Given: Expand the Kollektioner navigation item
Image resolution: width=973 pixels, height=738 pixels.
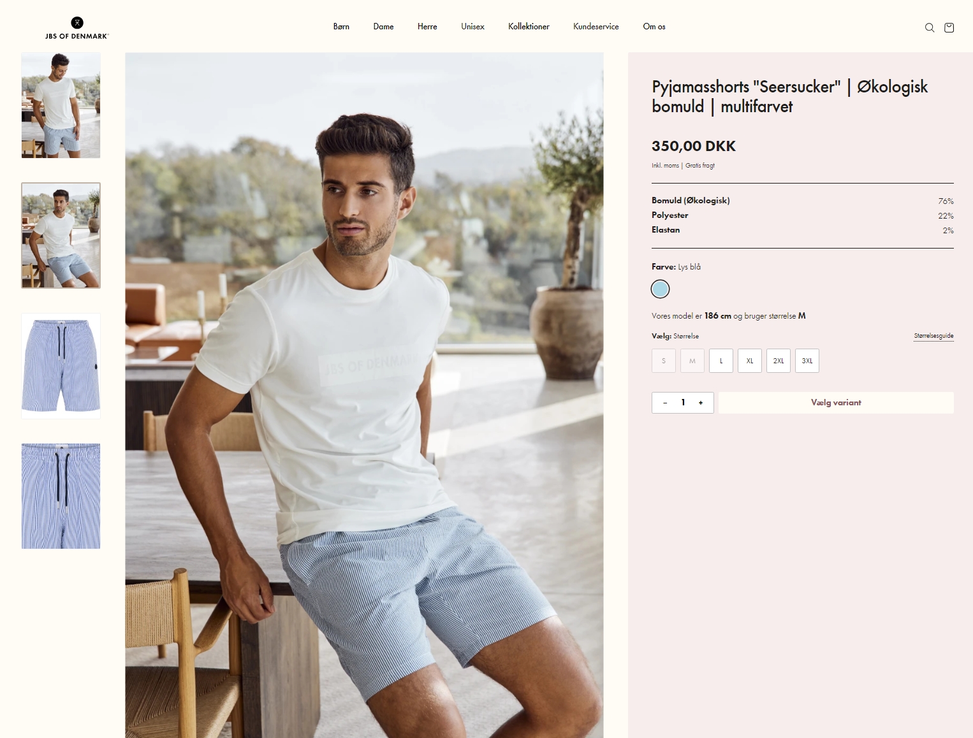Looking at the screenshot, I should tap(529, 27).
